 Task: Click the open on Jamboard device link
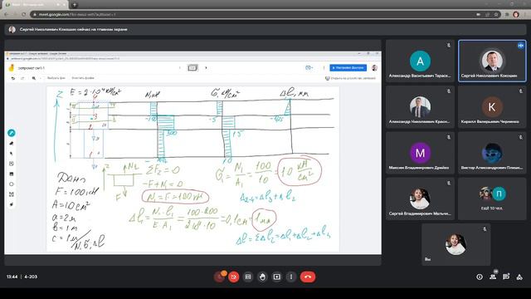coord(350,78)
